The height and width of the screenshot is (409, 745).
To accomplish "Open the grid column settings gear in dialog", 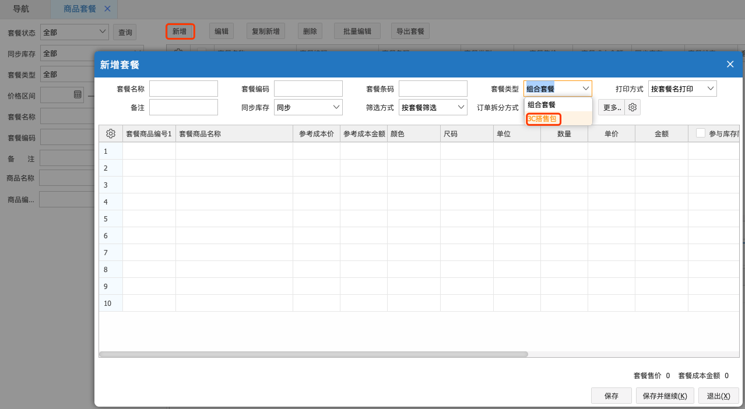I will 111,133.
